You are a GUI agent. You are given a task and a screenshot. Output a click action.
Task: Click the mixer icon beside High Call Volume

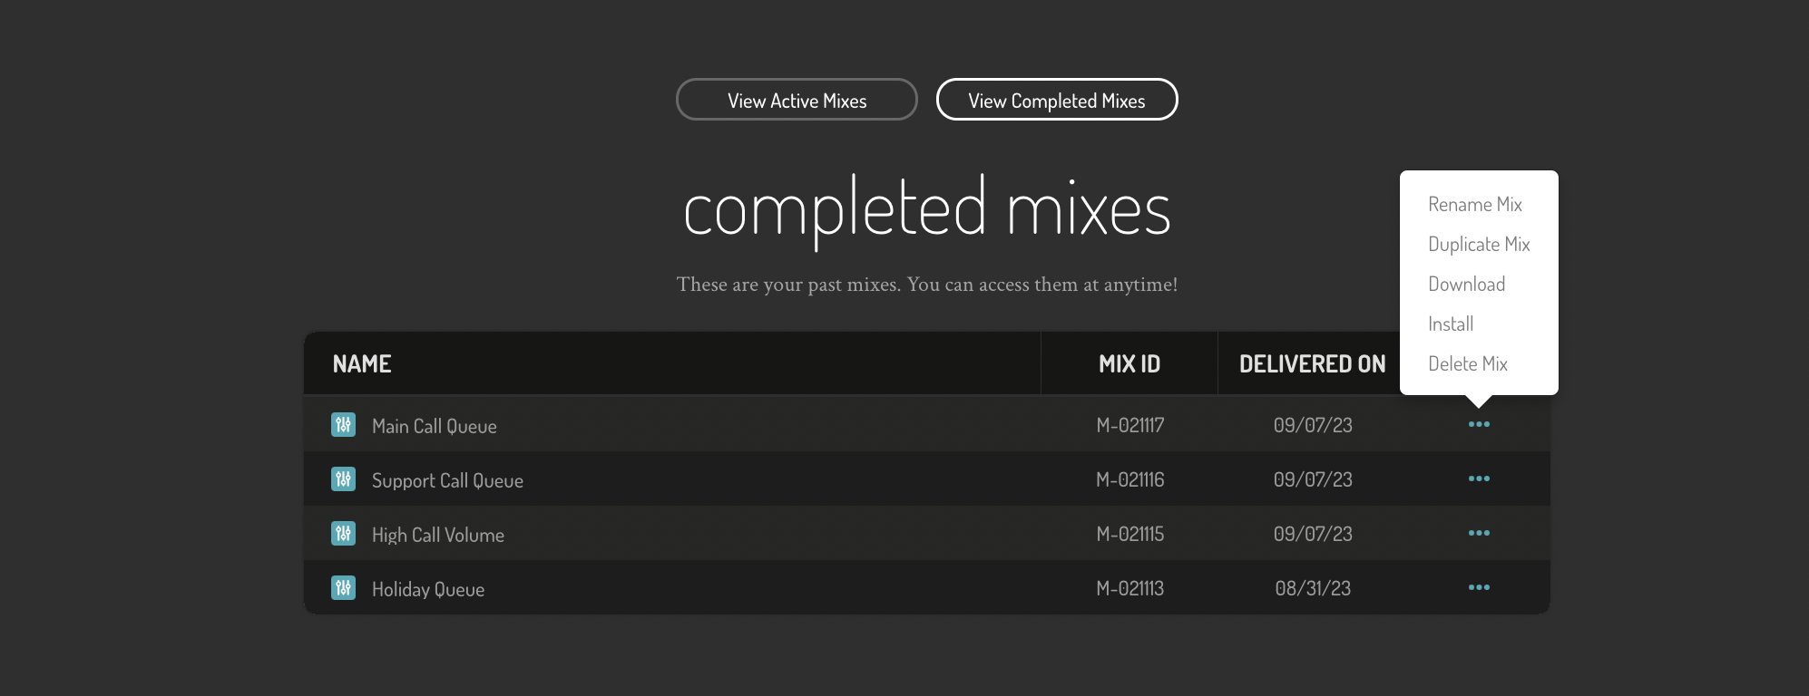click(x=343, y=533)
